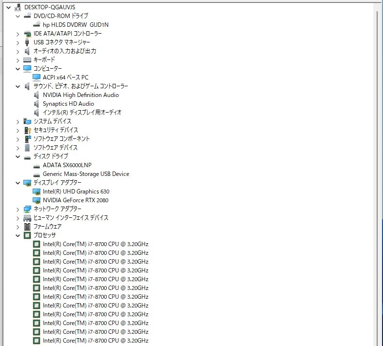Select the hp HLDS DVDRW GUD1N device
Screen dimensions: 383x346
click(76, 25)
